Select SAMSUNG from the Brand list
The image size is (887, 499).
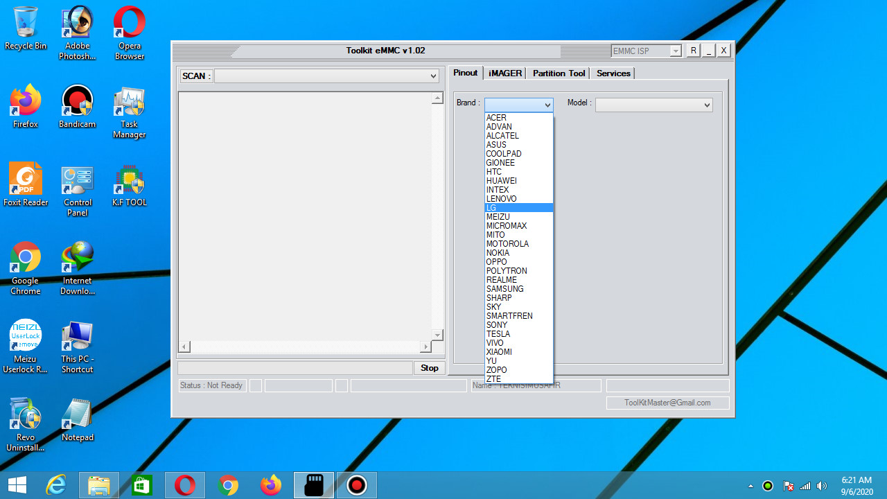coord(504,288)
